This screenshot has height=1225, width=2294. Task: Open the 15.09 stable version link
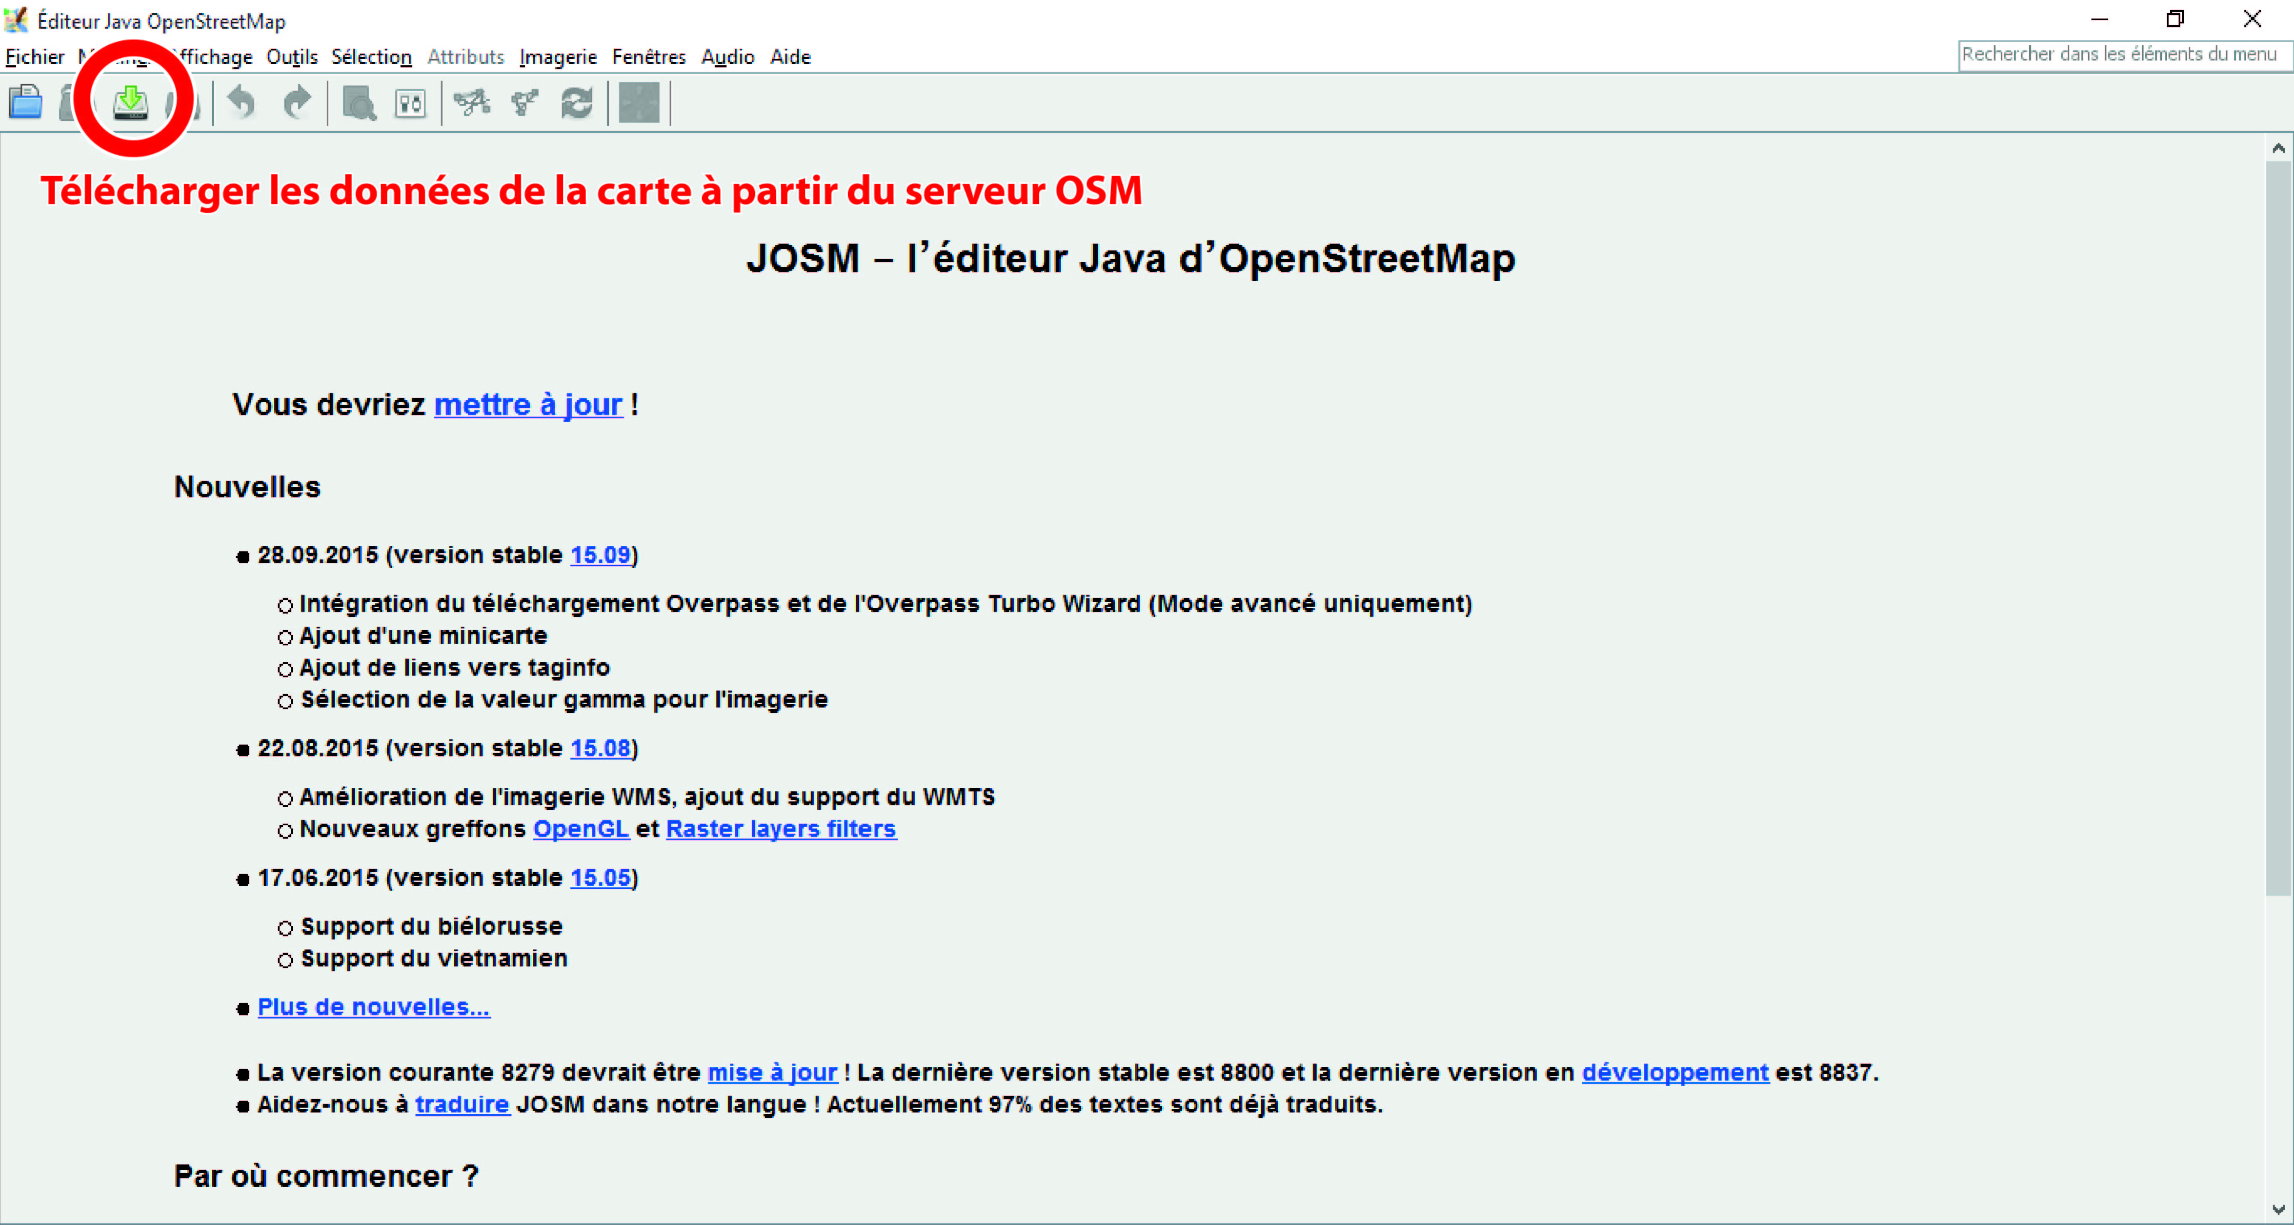600,555
